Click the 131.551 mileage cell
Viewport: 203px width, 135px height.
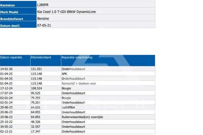[36, 69]
